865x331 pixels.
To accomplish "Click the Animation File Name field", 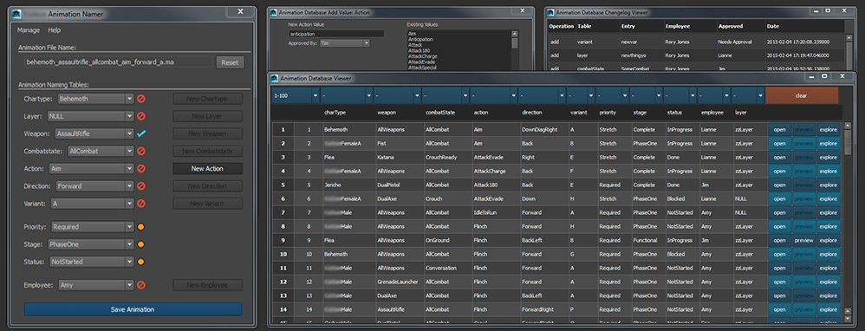I will [x=118, y=62].
